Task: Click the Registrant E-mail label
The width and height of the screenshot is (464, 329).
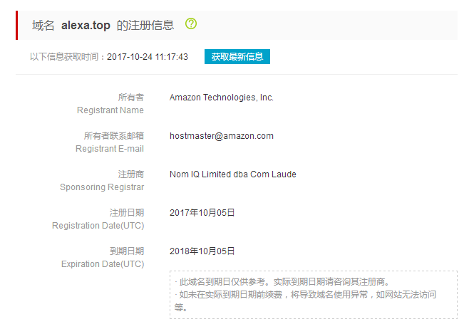Action: (110, 149)
